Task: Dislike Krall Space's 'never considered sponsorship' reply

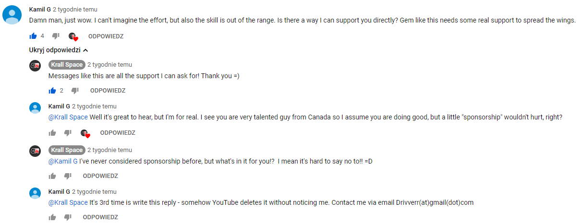Action: point(68,176)
